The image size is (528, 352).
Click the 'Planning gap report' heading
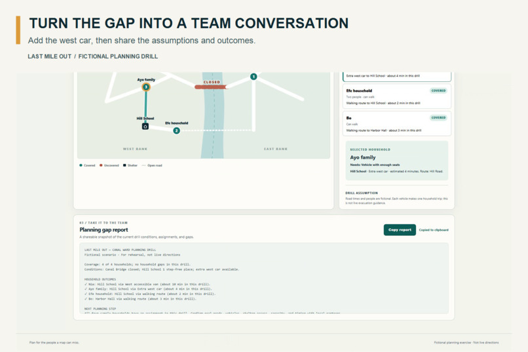point(104,229)
